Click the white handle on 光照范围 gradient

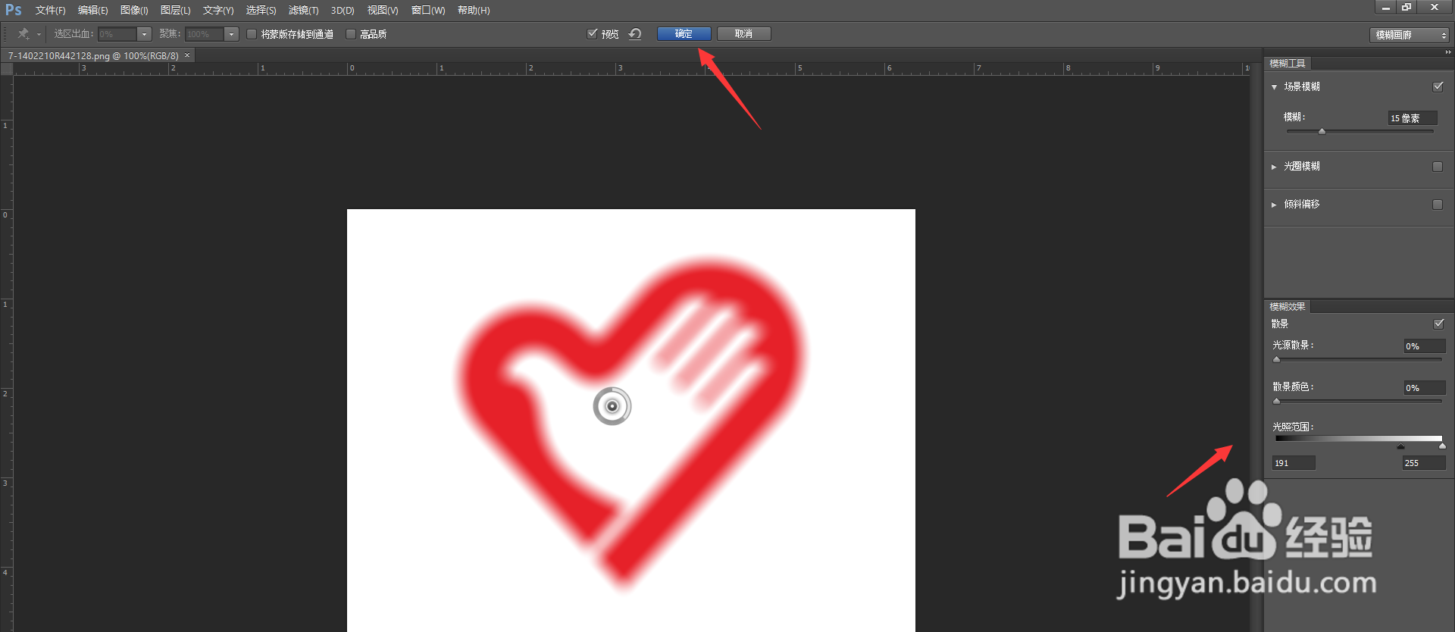point(1442,446)
